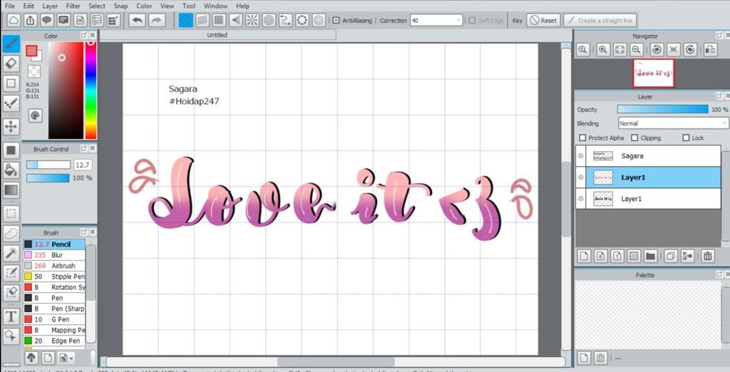Enable the grid snap icon
Viewport: 730px width, 372px height.
coord(219,20)
